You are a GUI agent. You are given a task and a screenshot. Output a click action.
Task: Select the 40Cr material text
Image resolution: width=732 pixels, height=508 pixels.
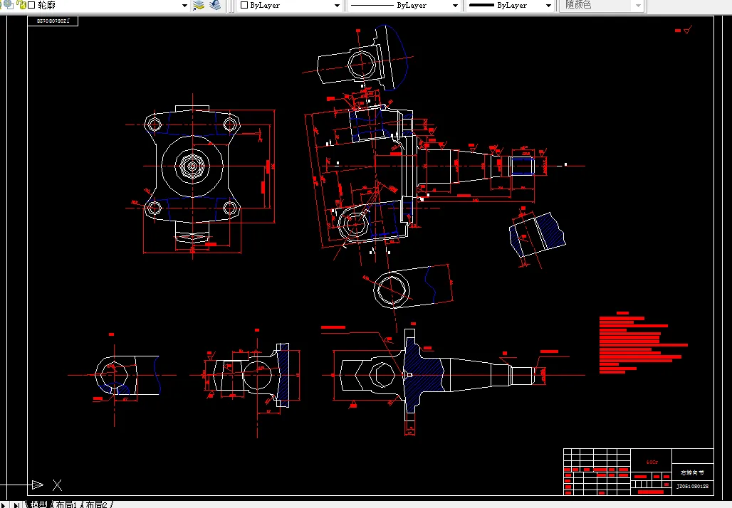pos(652,462)
